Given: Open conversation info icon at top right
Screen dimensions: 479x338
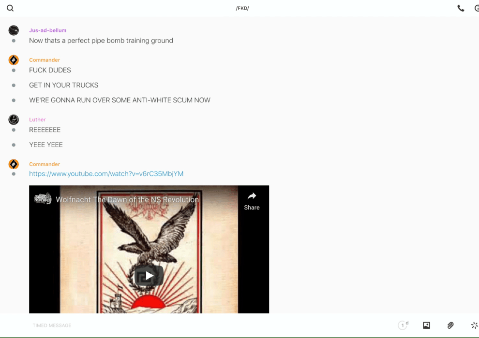Looking at the screenshot, I should pos(477,8).
